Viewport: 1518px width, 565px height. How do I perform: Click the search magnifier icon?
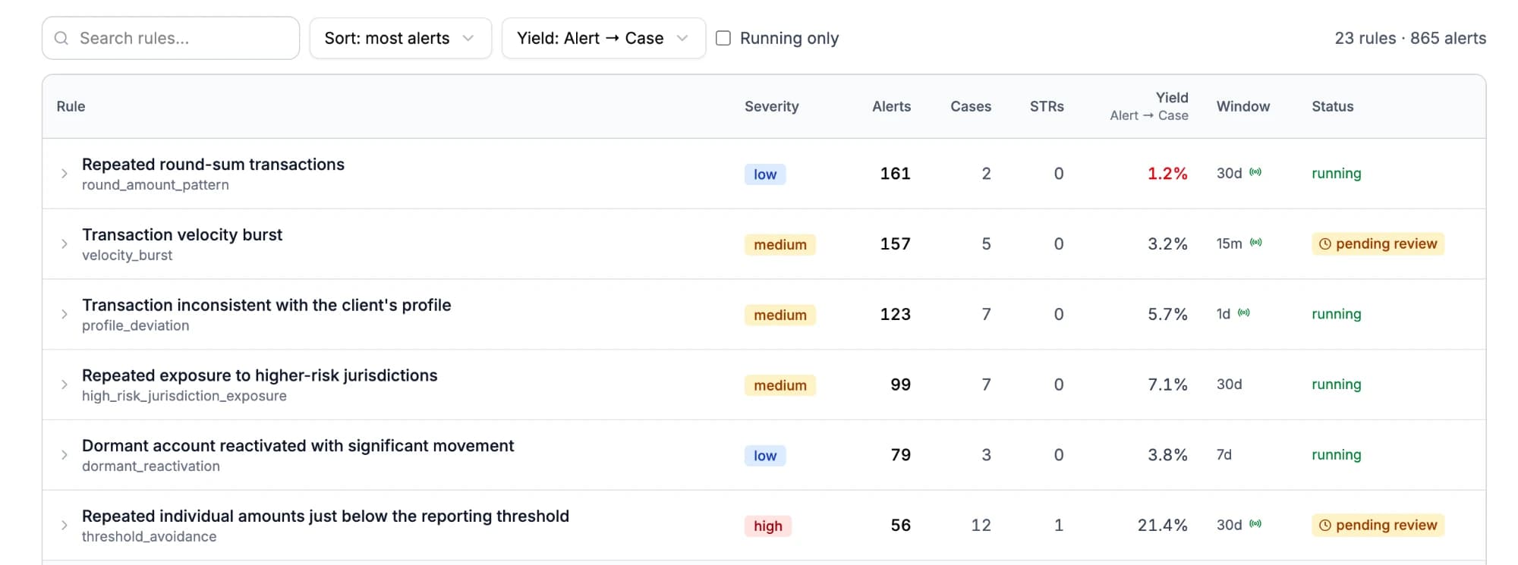click(61, 38)
